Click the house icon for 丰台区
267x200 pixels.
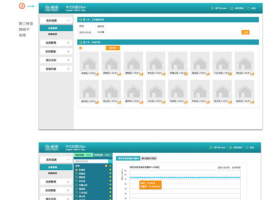click(x=156, y=63)
